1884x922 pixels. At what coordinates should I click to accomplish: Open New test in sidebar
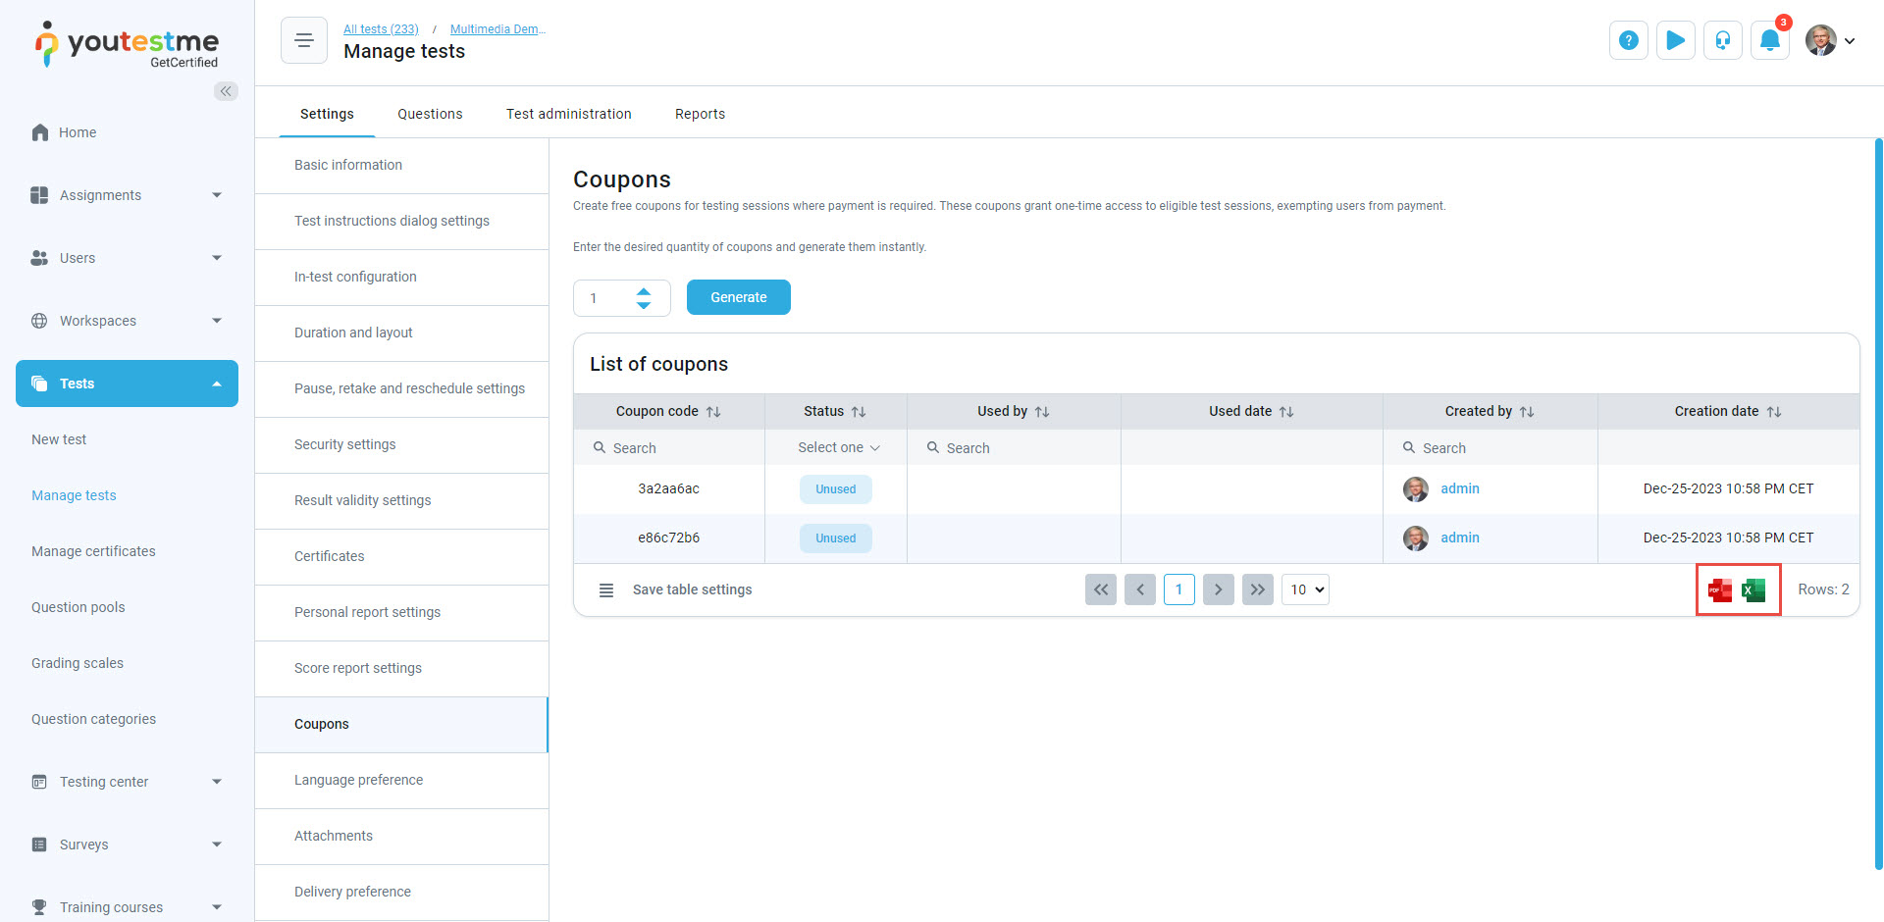[59, 439]
